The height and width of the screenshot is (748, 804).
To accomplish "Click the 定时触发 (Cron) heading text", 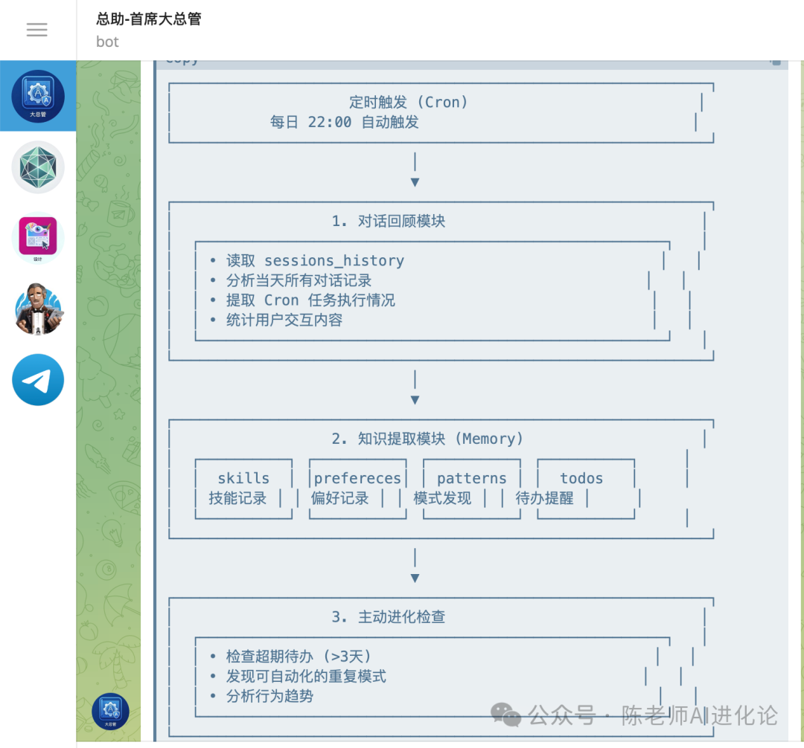I will 409,103.
